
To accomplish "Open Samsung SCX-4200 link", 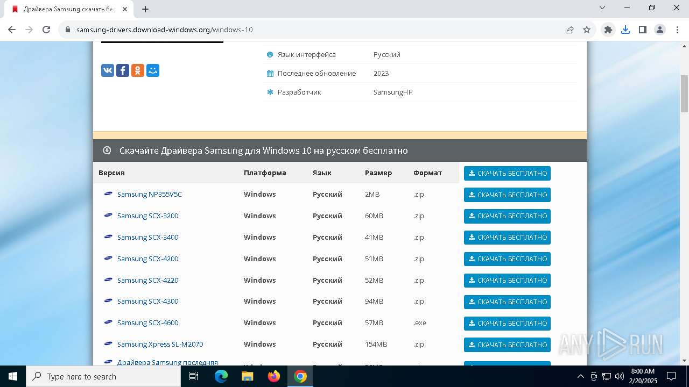I will click(148, 259).
